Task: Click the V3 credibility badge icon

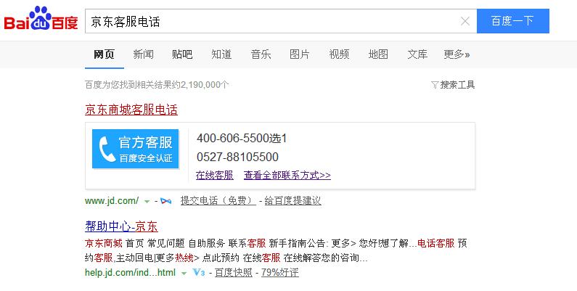Action: (x=200, y=273)
